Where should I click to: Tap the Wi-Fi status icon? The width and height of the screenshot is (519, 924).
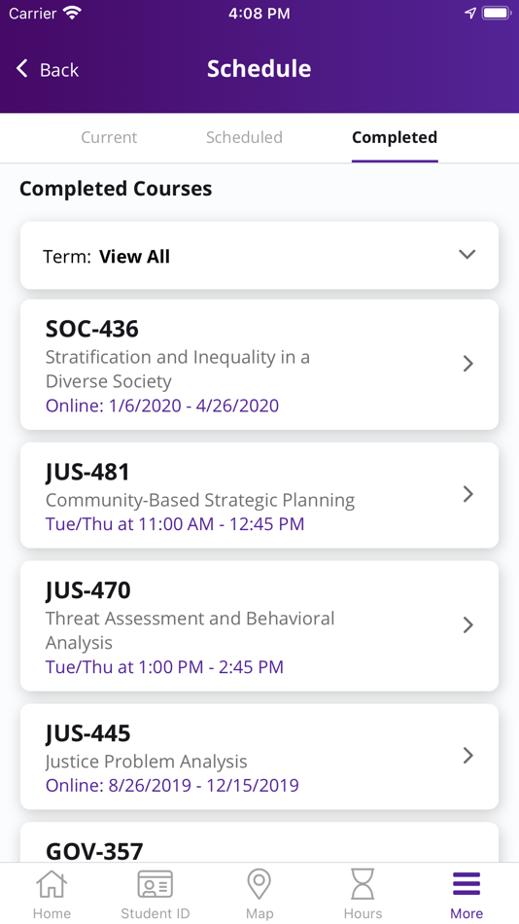click(x=73, y=13)
